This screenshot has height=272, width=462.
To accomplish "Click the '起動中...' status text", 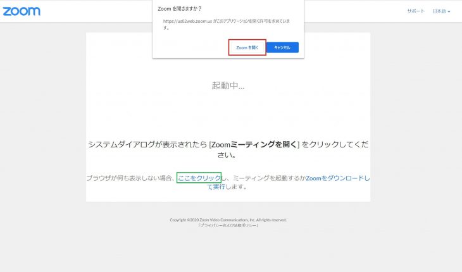I will 228,85.
